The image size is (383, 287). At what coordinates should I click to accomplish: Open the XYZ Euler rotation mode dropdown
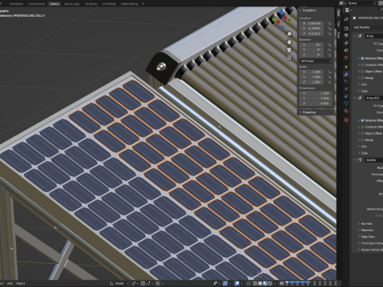(x=316, y=61)
